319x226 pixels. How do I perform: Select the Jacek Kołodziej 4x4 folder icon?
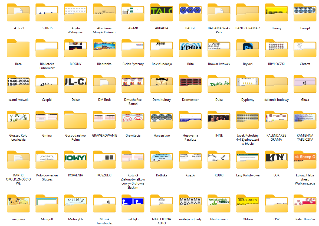tap(248, 120)
